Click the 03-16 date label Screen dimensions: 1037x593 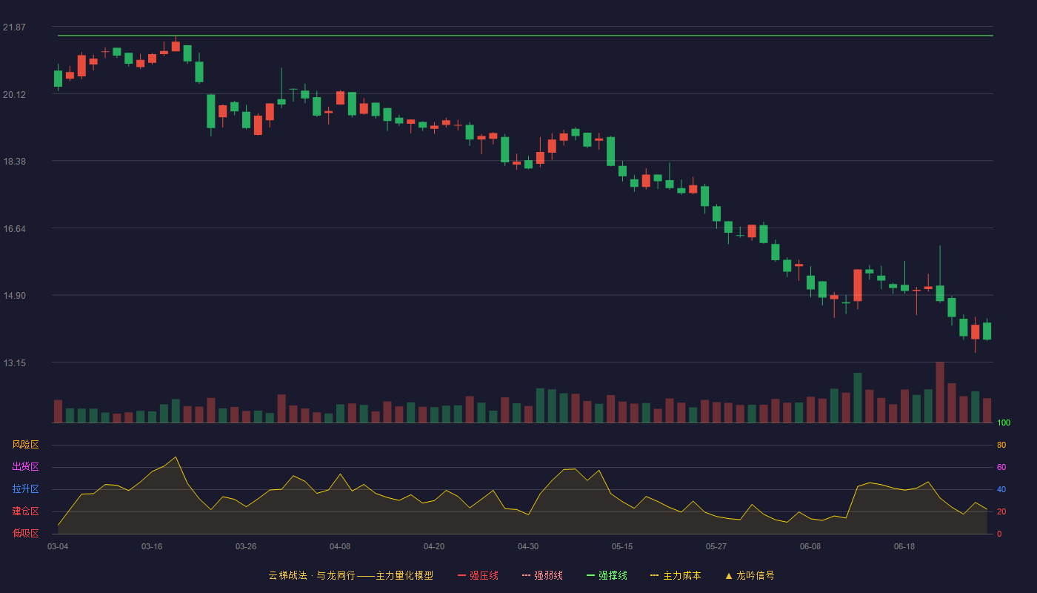[152, 546]
